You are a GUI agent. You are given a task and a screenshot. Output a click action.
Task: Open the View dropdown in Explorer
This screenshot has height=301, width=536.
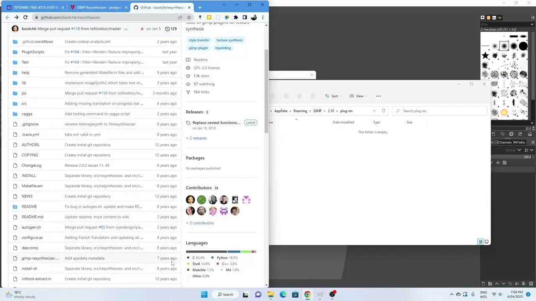tap(359, 96)
